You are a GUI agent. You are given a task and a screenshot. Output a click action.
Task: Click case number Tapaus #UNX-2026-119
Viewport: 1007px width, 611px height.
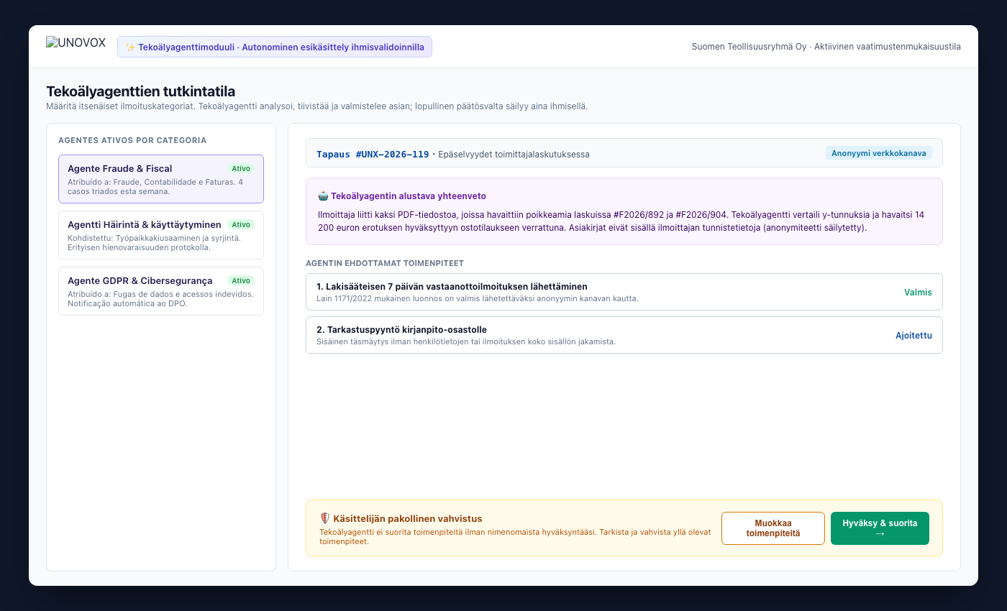373,154
